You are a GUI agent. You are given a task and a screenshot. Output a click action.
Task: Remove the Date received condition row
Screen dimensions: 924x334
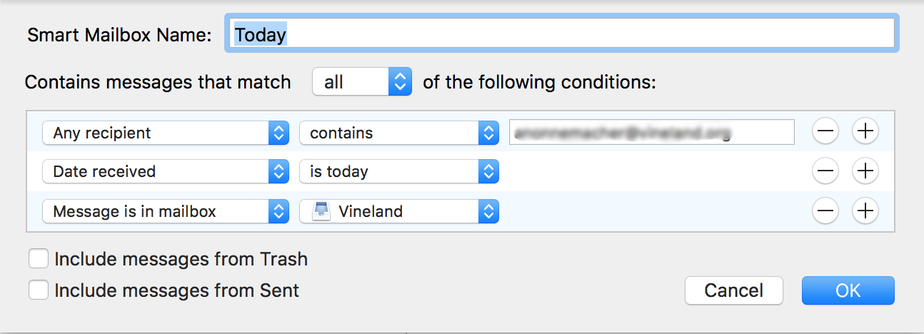pyautogui.click(x=825, y=171)
